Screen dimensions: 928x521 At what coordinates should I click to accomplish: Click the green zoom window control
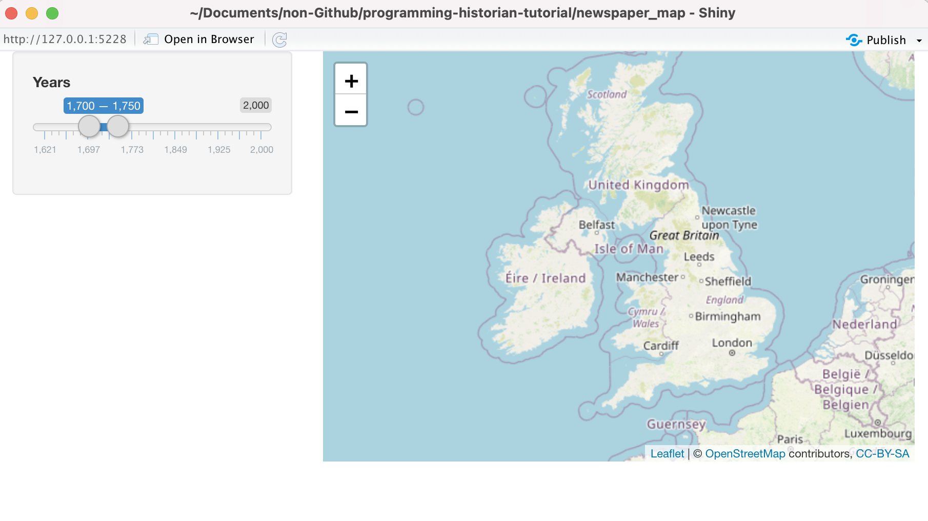click(x=52, y=13)
